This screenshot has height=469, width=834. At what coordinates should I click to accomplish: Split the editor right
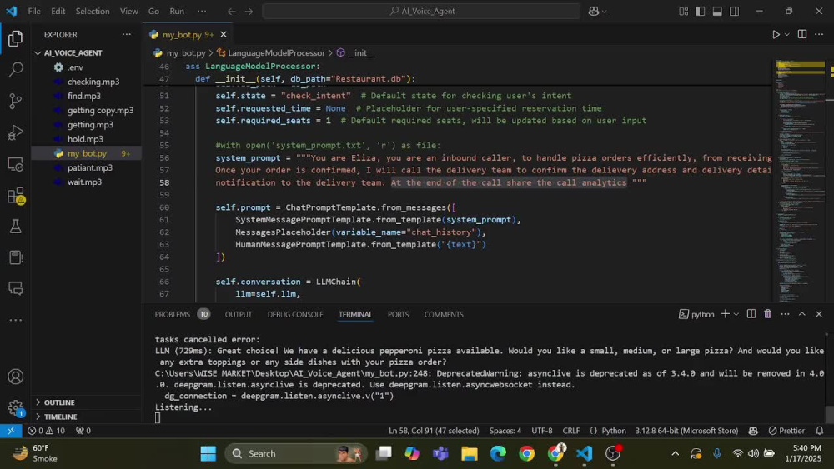(802, 34)
